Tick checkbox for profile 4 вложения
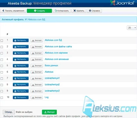 coord(2,60)
